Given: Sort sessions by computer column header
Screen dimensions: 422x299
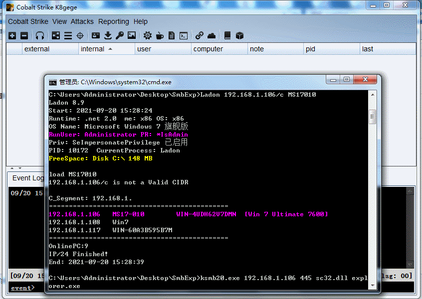Looking at the screenshot, I should point(208,49).
